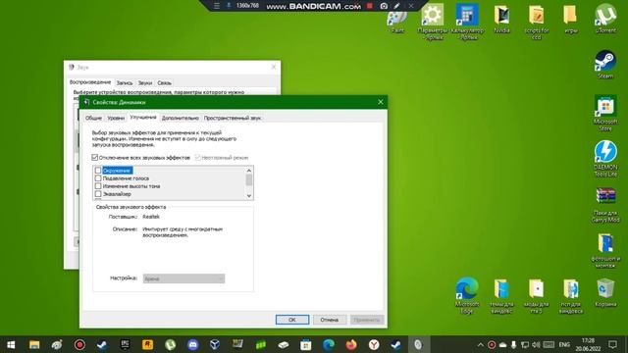Toggle 'Отключение всех звуковых эффектов' checkbox
The width and height of the screenshot is (628, 353).
(x=95, y=157)
